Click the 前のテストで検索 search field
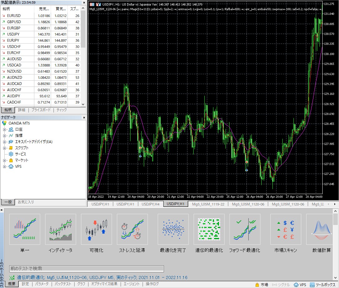The image size is (339, 288). click(x=87, y=269)
